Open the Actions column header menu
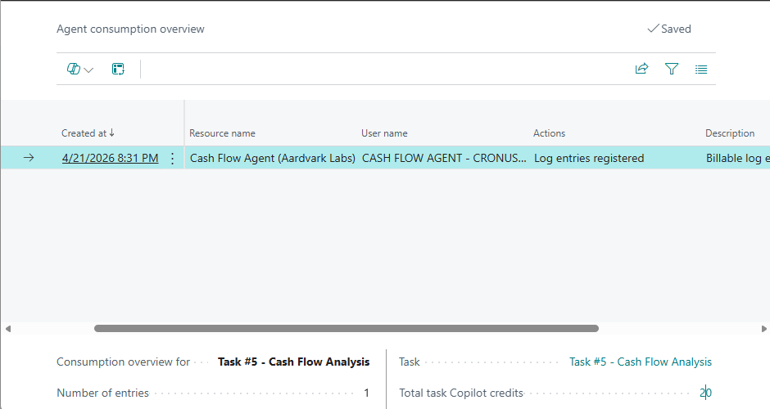 click(x=549, y=133)
